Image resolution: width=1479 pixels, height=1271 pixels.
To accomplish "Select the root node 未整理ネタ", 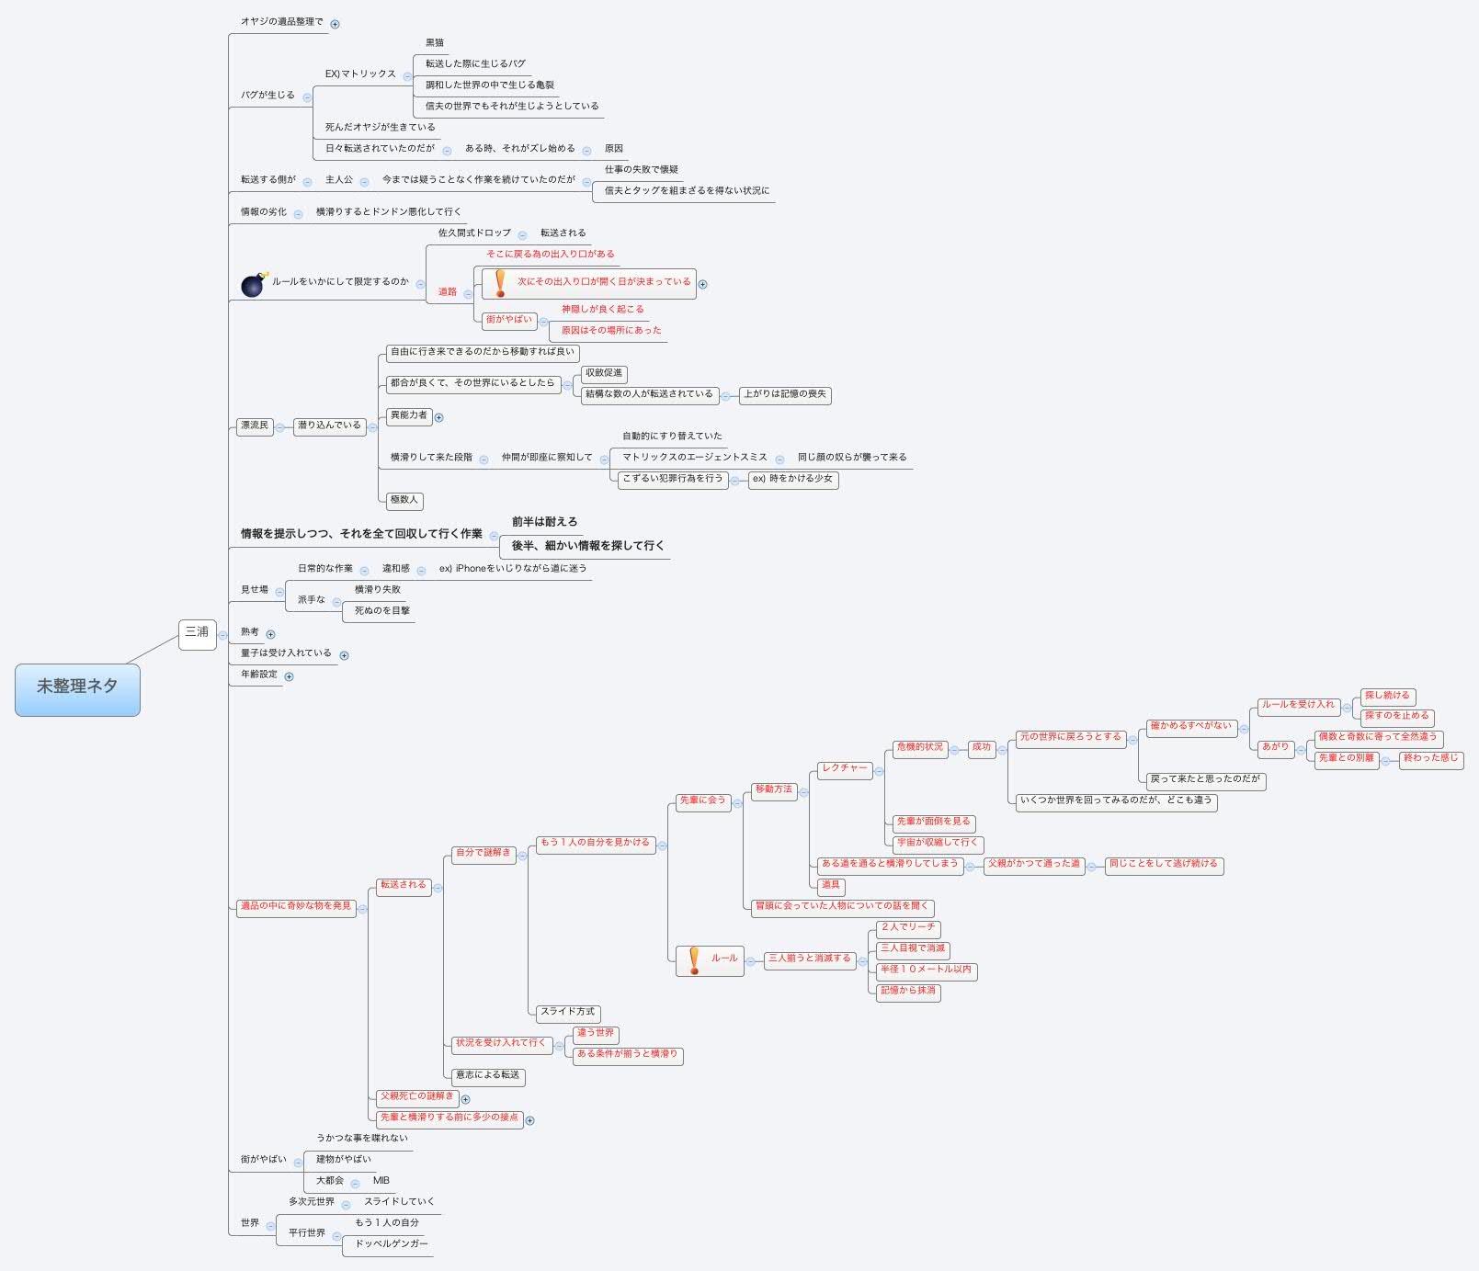I will (x=78, y=687).
